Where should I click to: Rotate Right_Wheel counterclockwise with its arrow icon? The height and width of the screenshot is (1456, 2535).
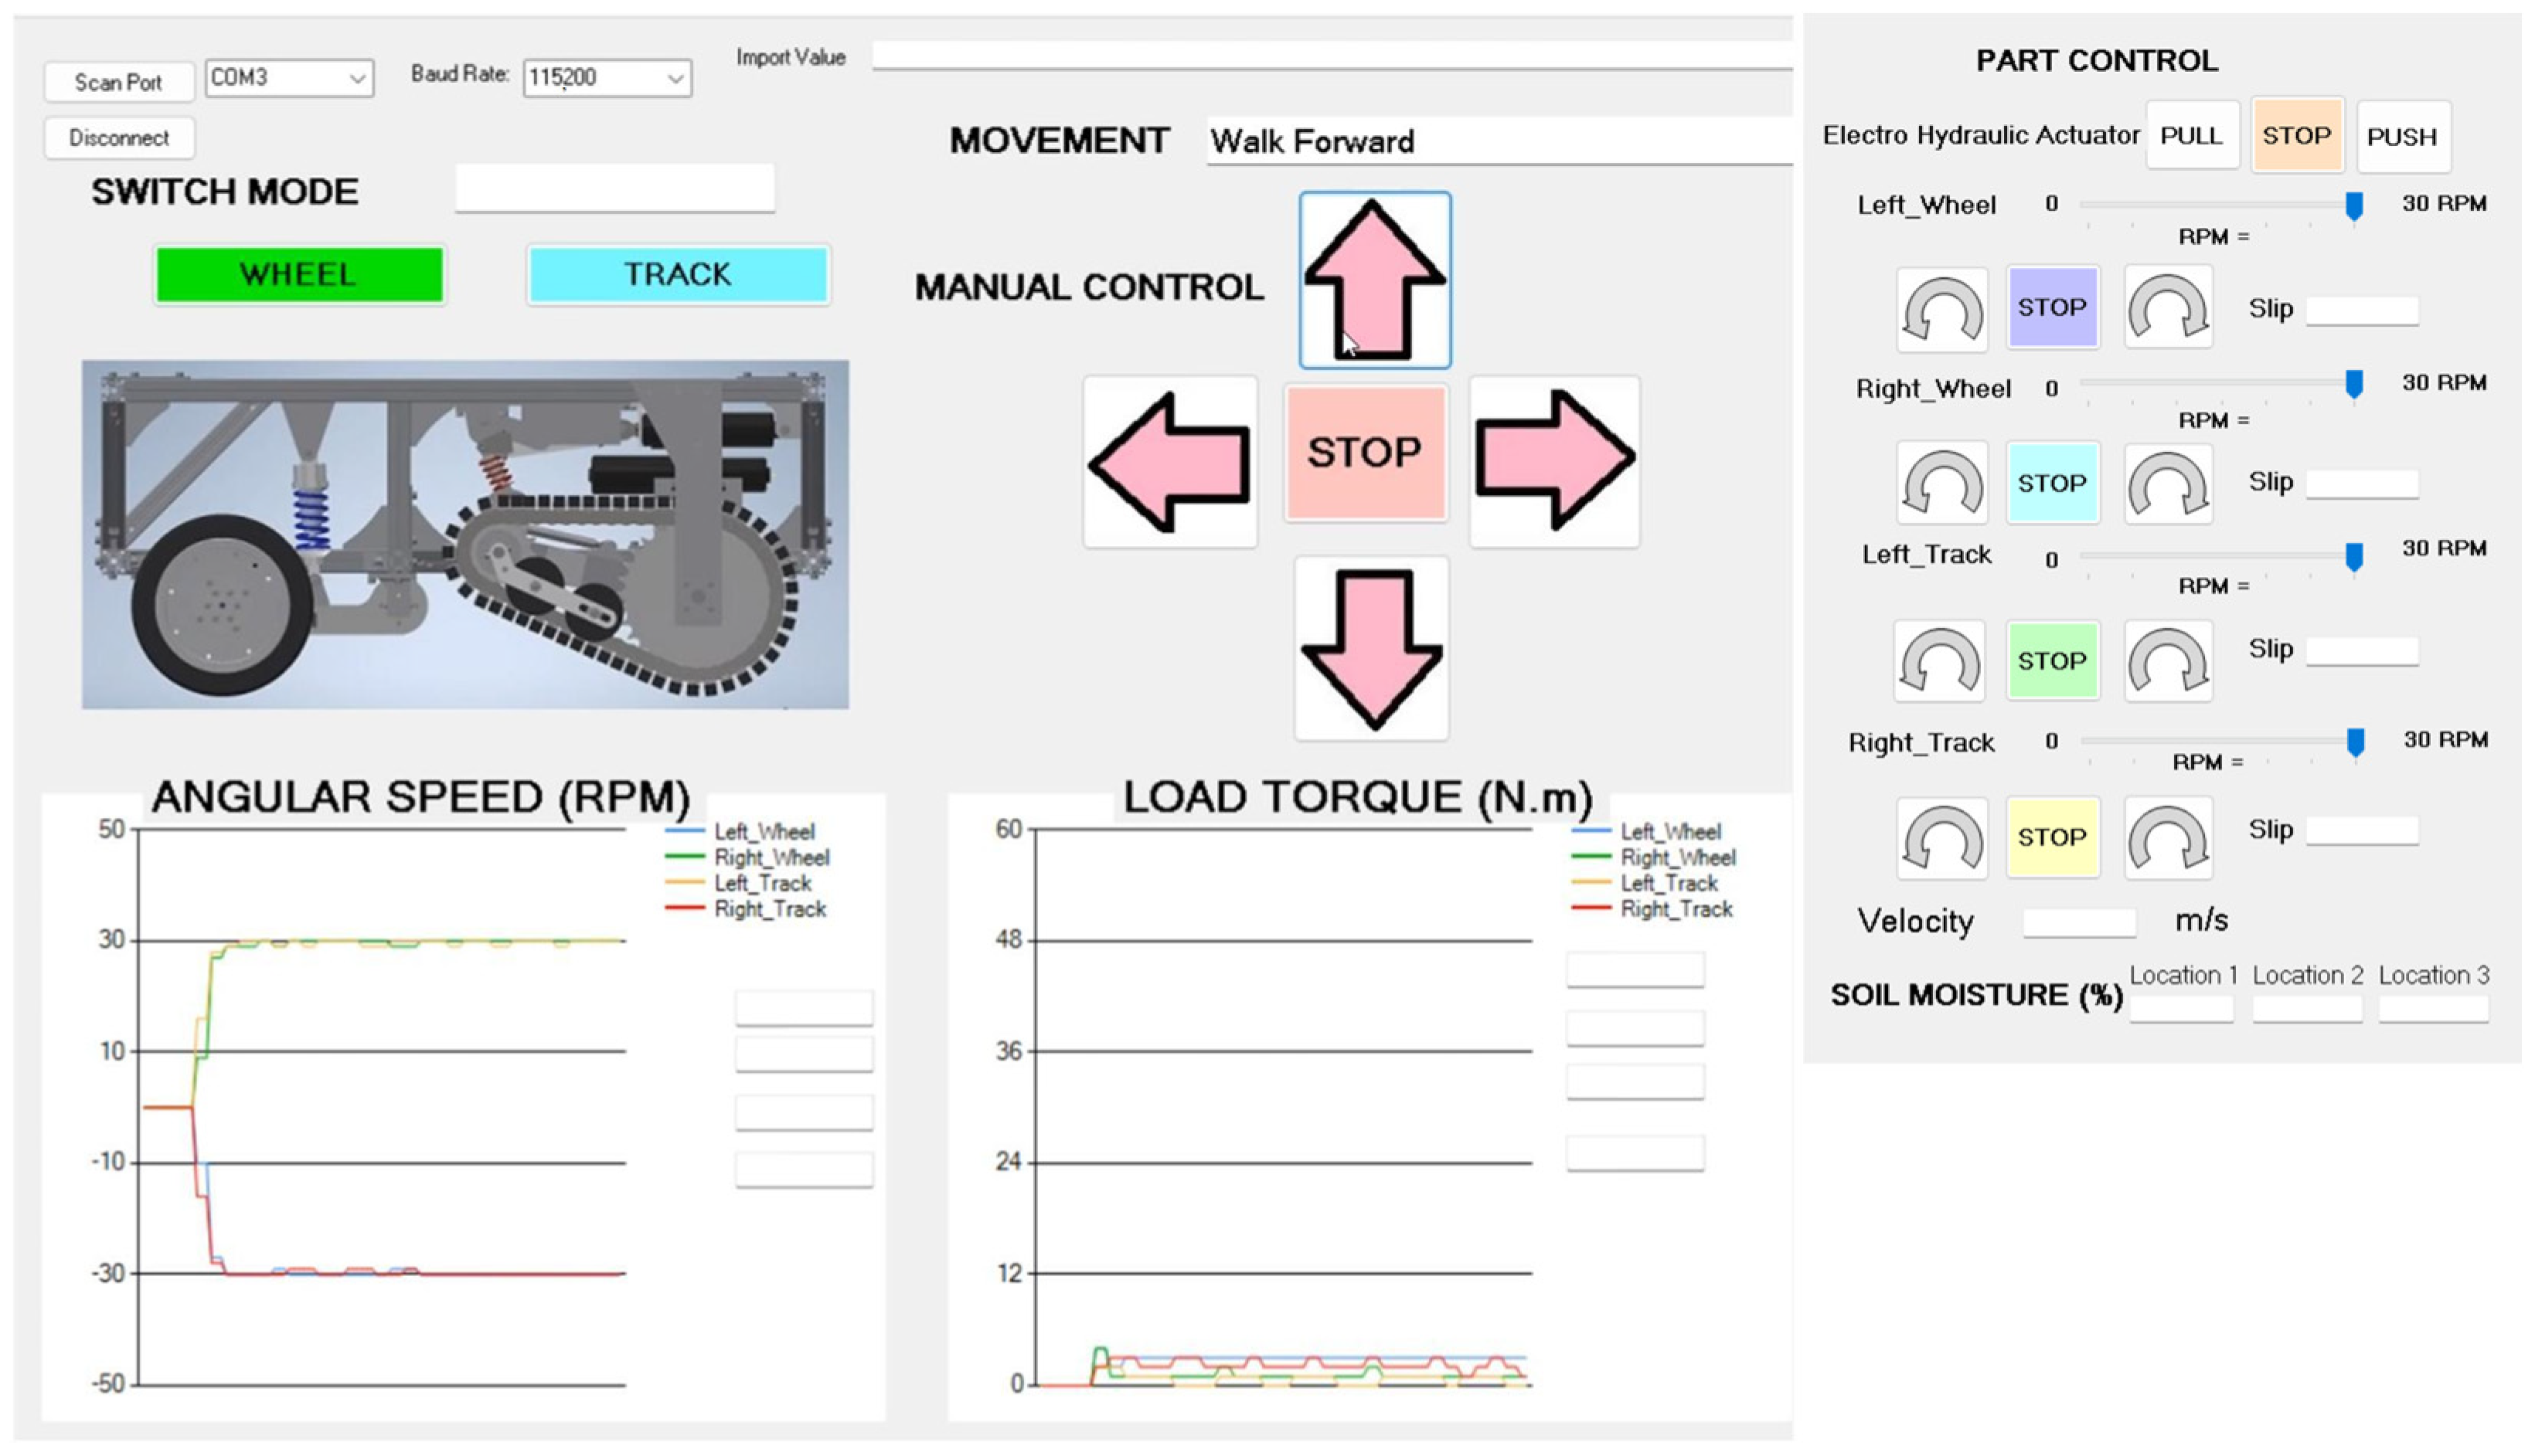click(1941, 484)
